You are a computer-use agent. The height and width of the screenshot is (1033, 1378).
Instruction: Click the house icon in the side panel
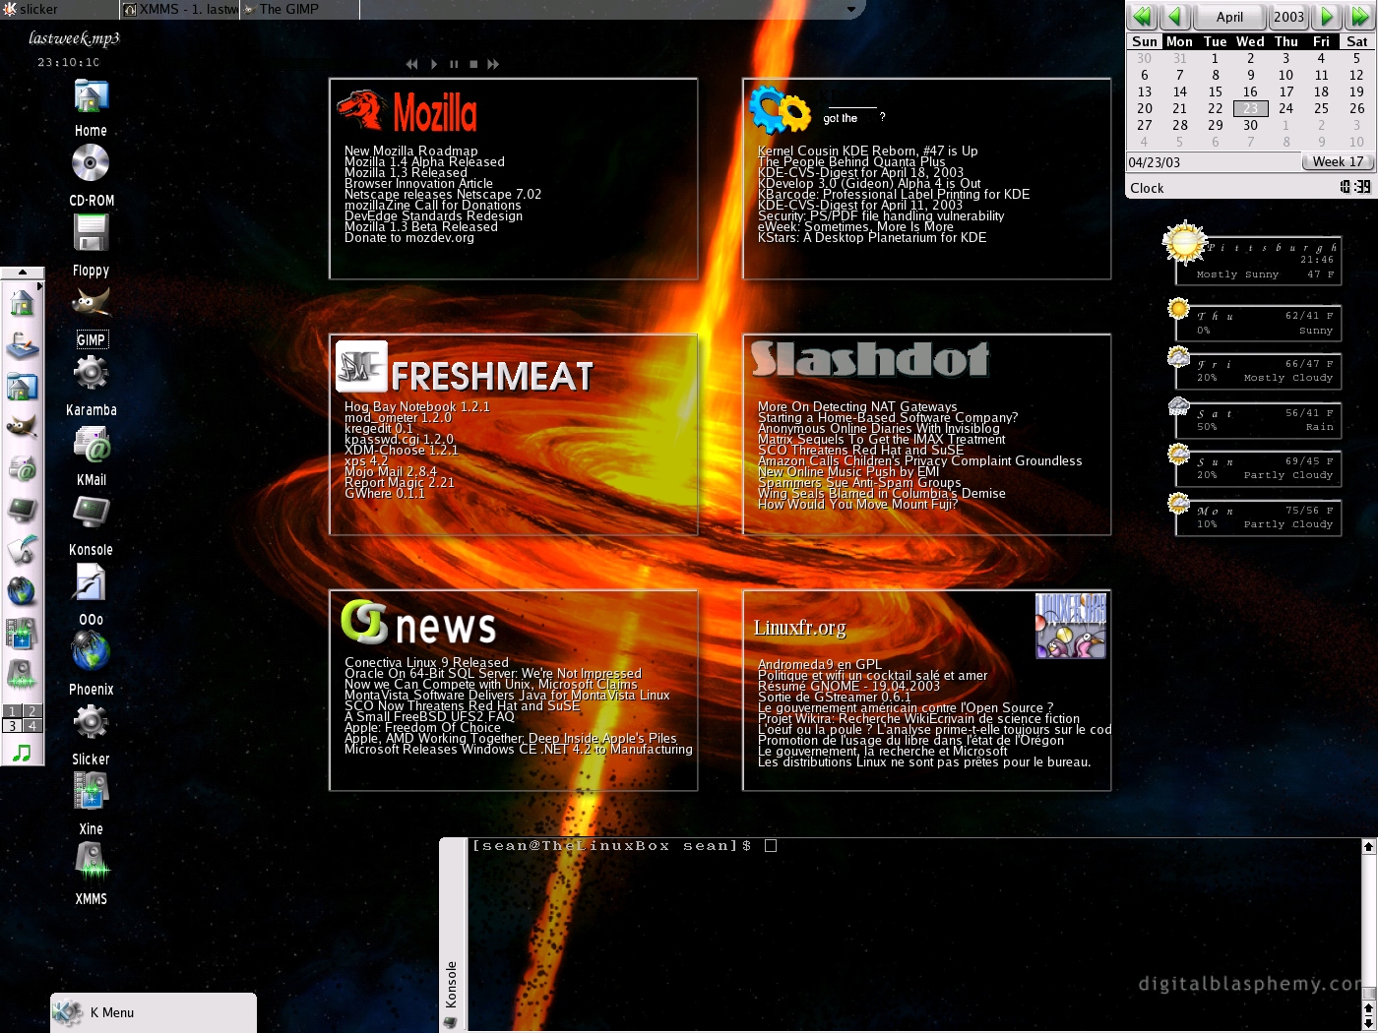[22, 303]
